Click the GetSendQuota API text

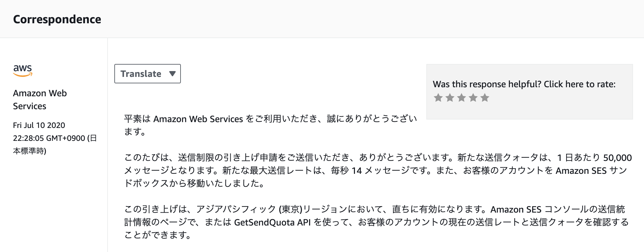click(272, 222)
